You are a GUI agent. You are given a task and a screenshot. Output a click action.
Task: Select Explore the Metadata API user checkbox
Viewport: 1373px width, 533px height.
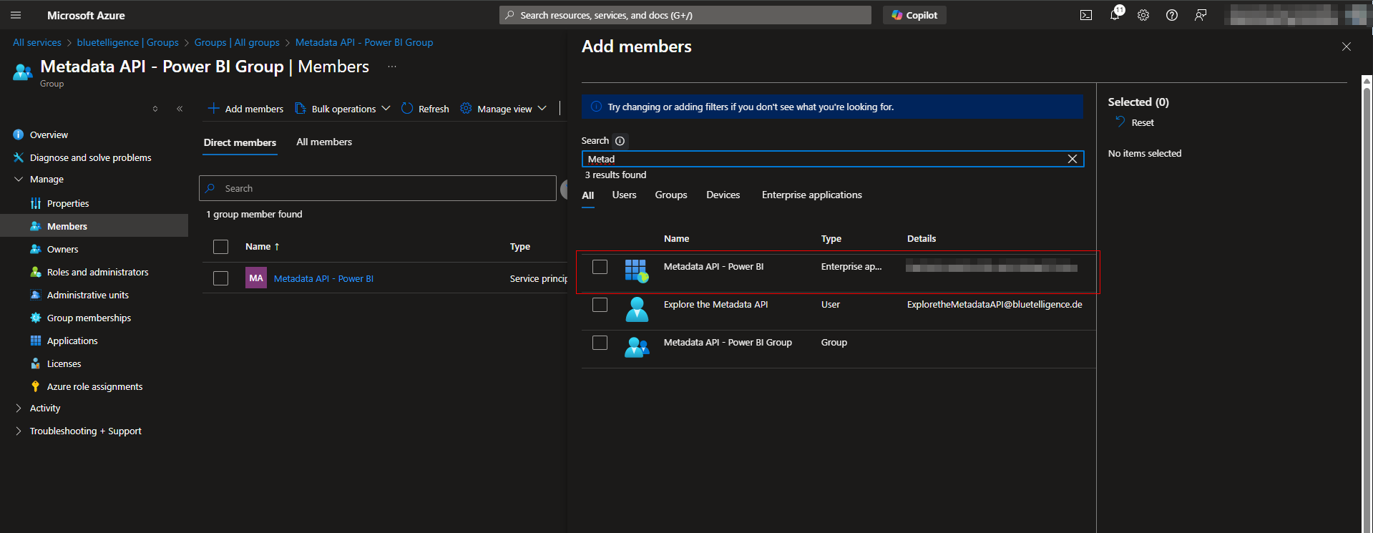pyautogui.click(x=600, y=305)
